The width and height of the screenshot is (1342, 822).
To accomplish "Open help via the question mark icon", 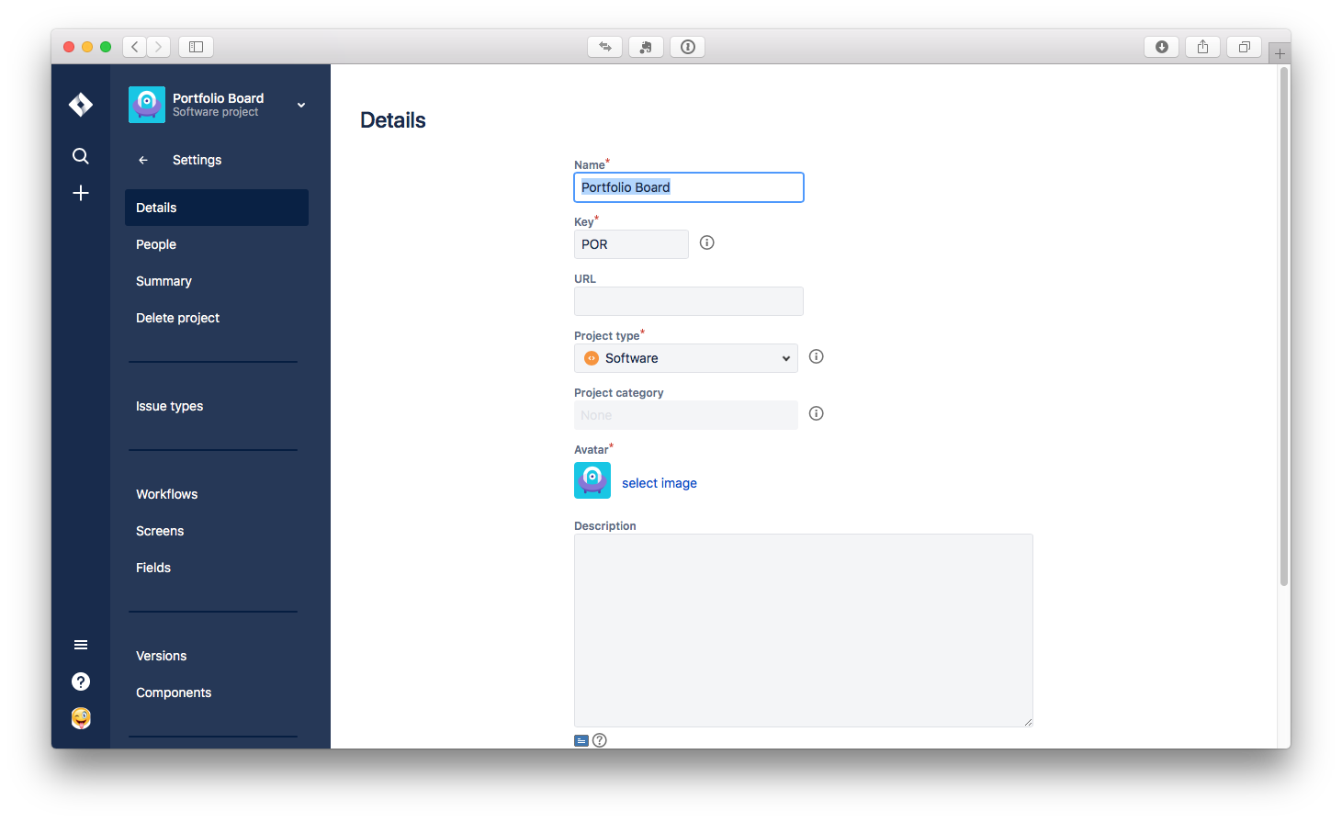I will [x=81, y=681].
